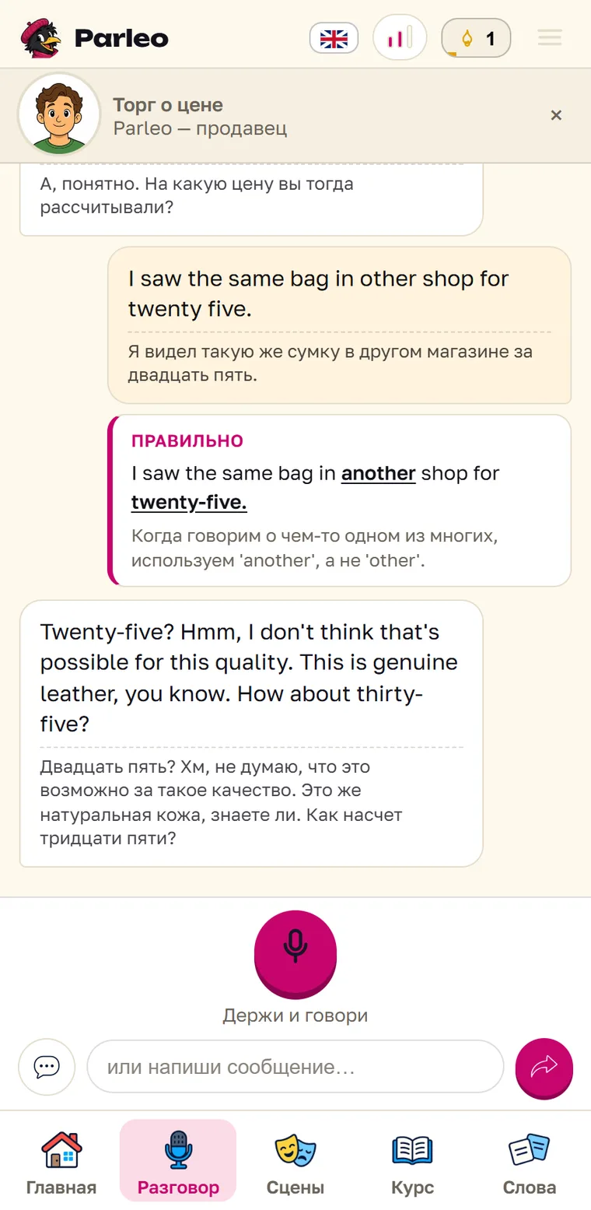Open the hamburger menu
The height and width of the screenshot is (1210, 591).
(550, 37)
